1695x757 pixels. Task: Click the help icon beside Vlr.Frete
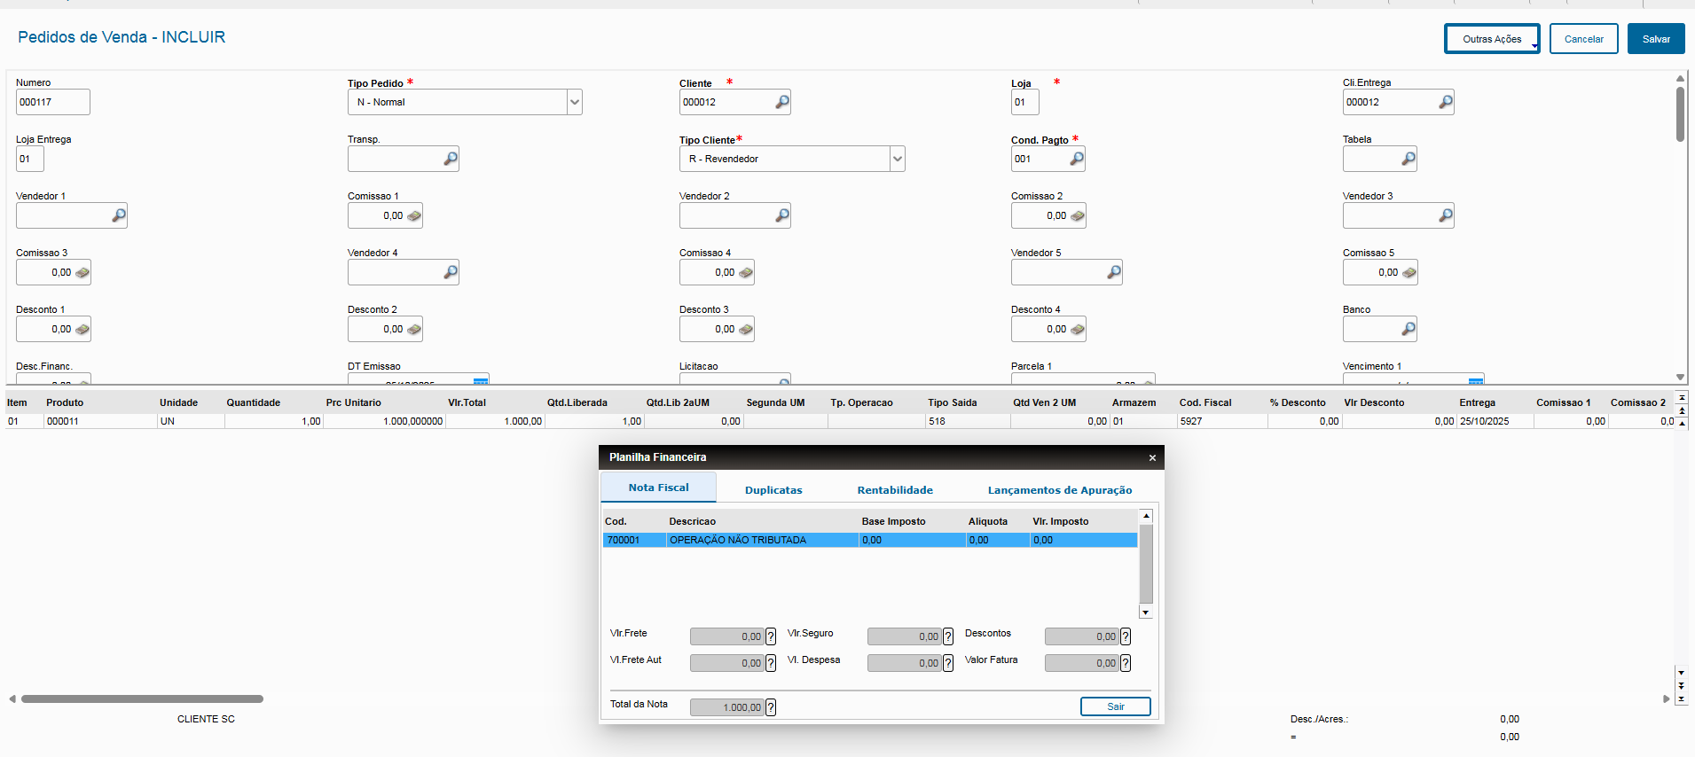tap(770, 636)
